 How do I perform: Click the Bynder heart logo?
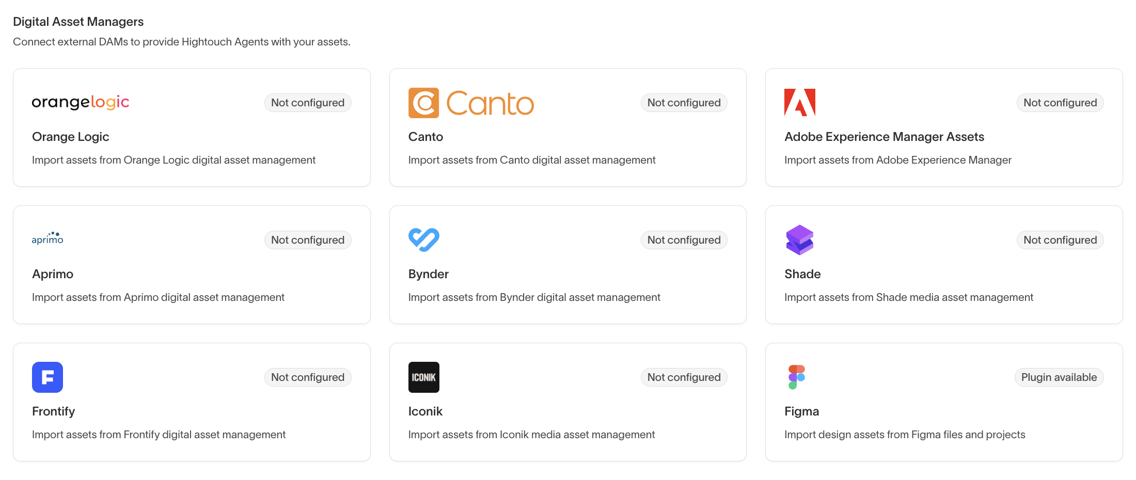(x=424, y=239)
